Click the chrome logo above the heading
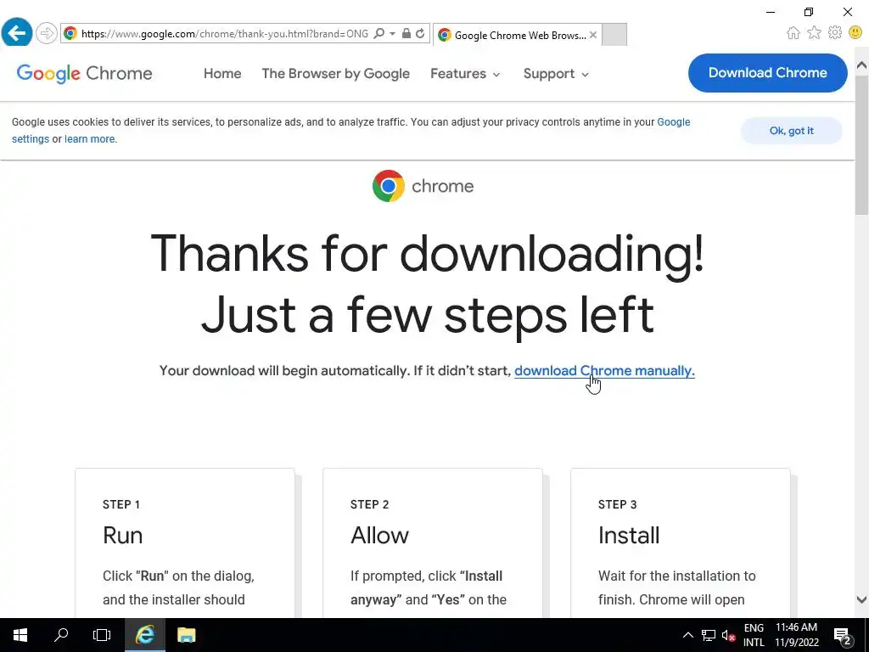 pos(423,186)
